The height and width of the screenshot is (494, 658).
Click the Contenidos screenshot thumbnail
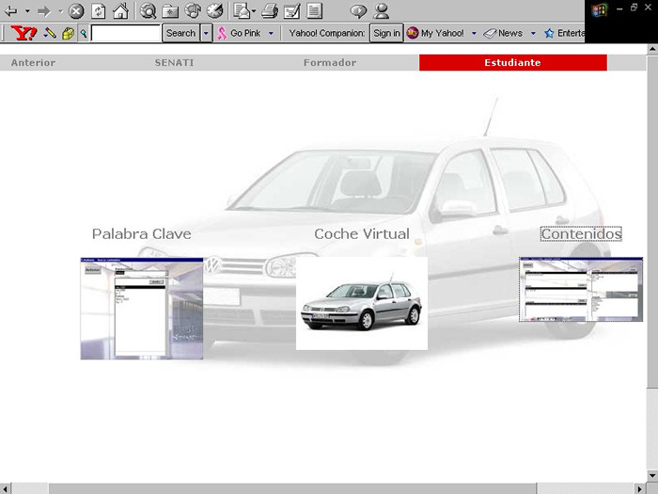(581, 290)
